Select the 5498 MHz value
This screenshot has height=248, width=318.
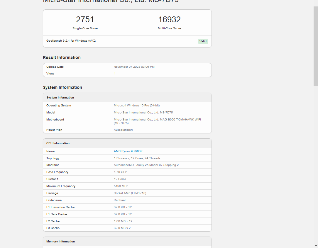[x=121, y=186]
